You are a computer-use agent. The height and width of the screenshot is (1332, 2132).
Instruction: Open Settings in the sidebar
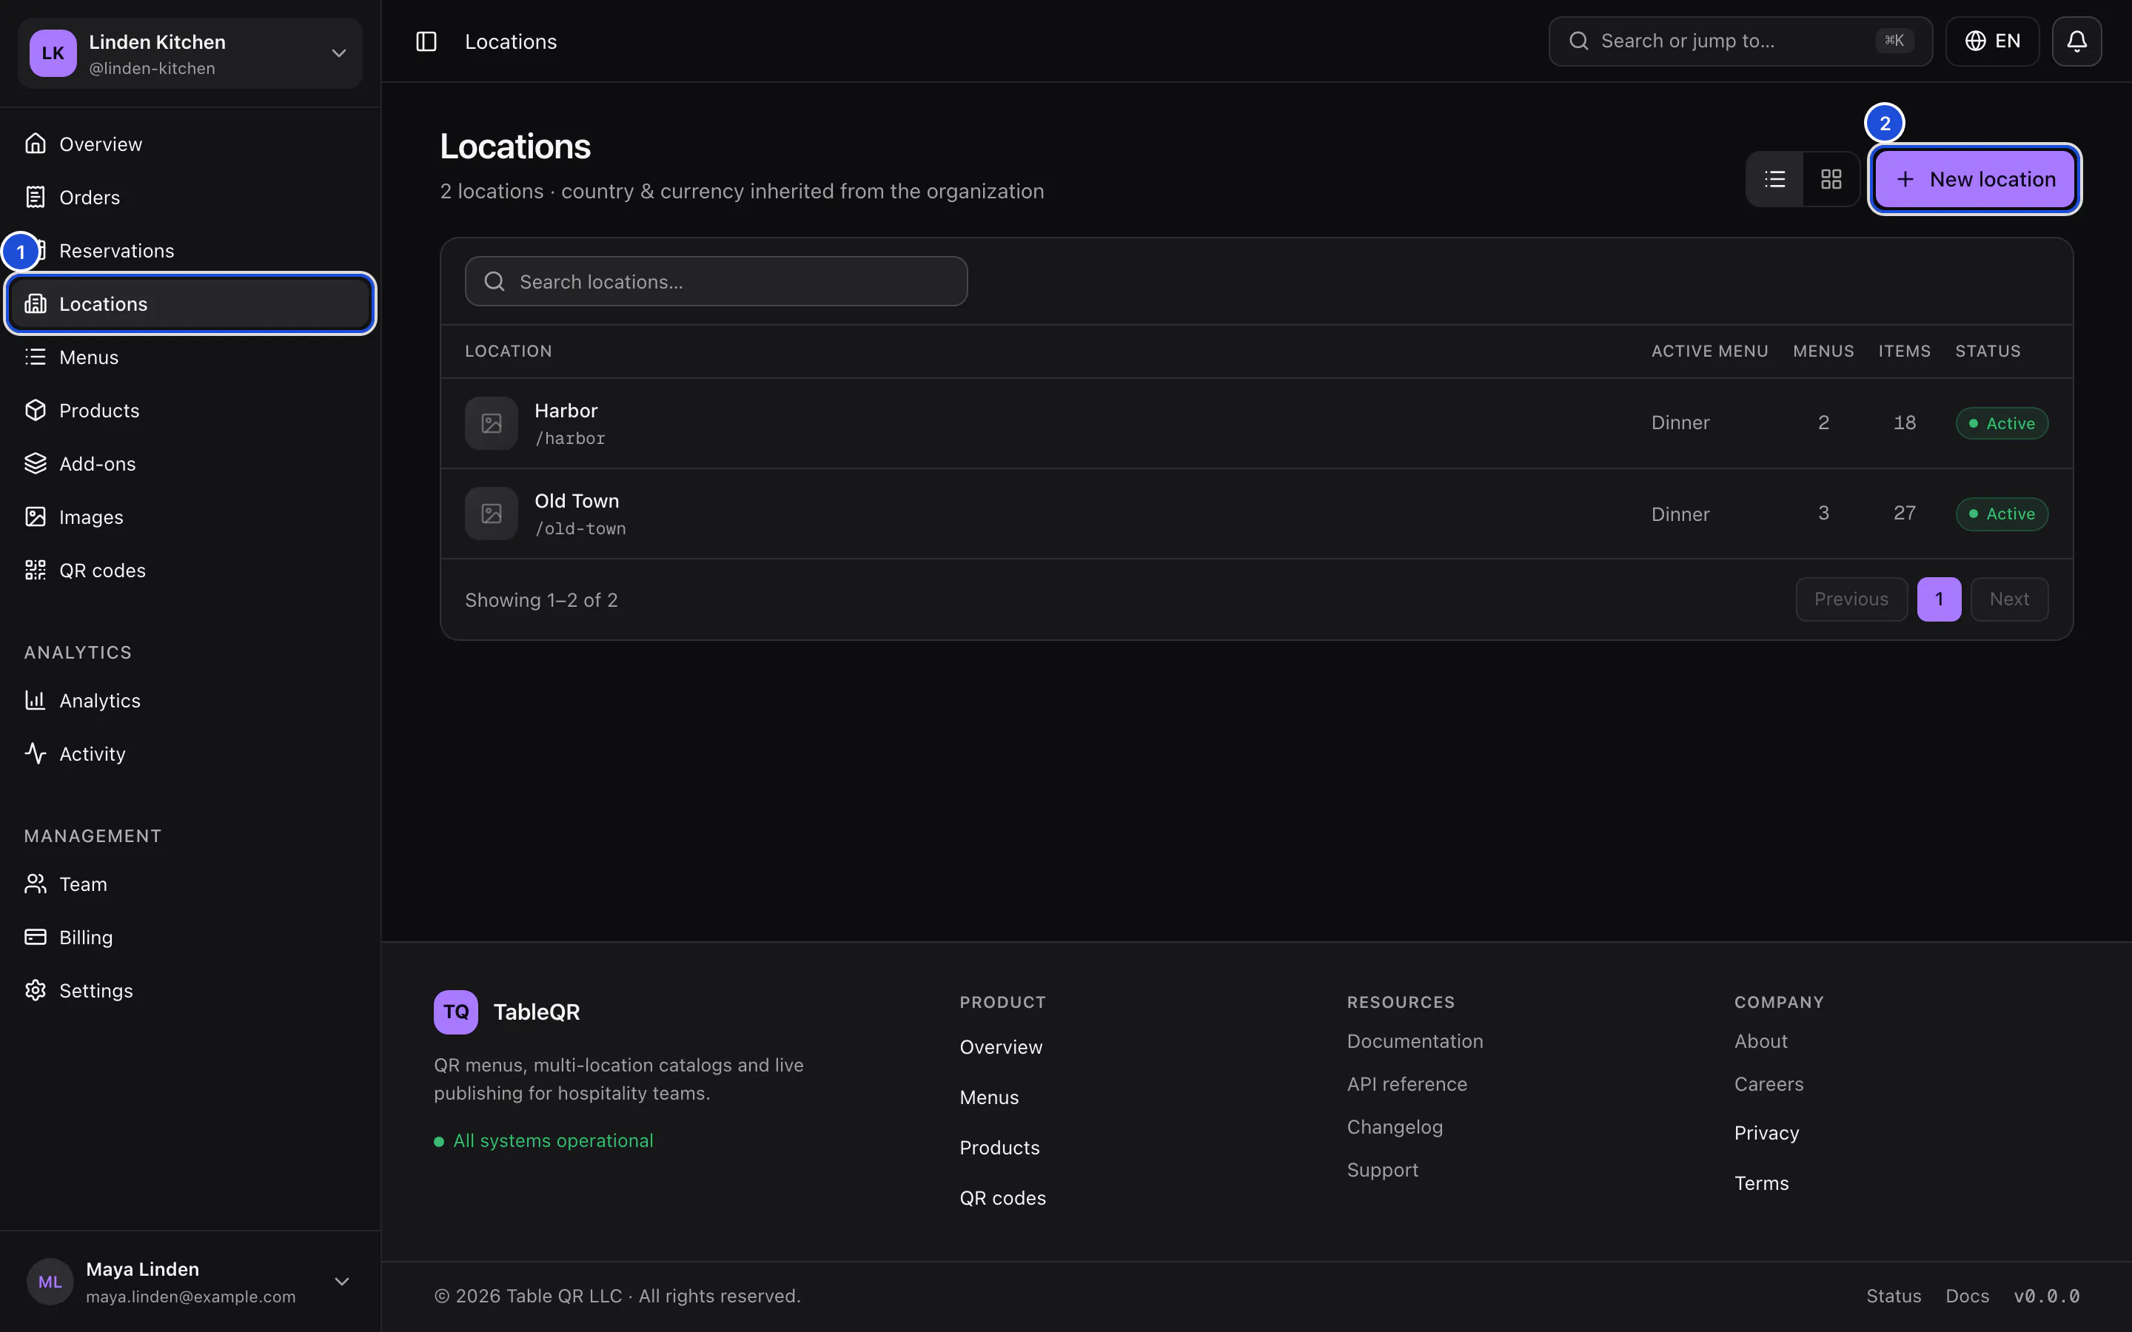point(190,990)
